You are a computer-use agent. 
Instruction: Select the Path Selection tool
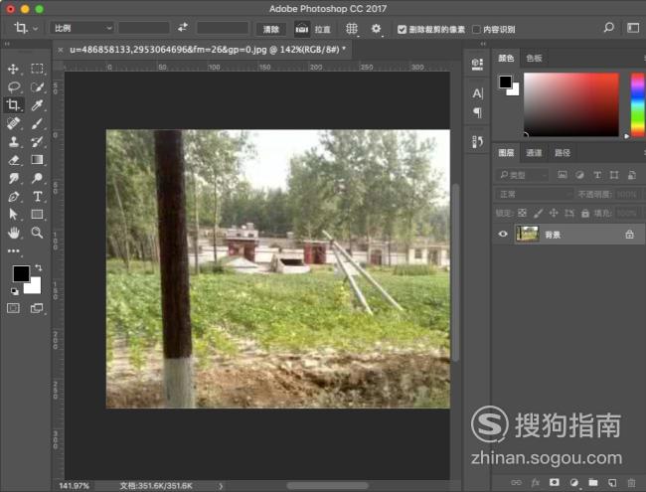13,215
